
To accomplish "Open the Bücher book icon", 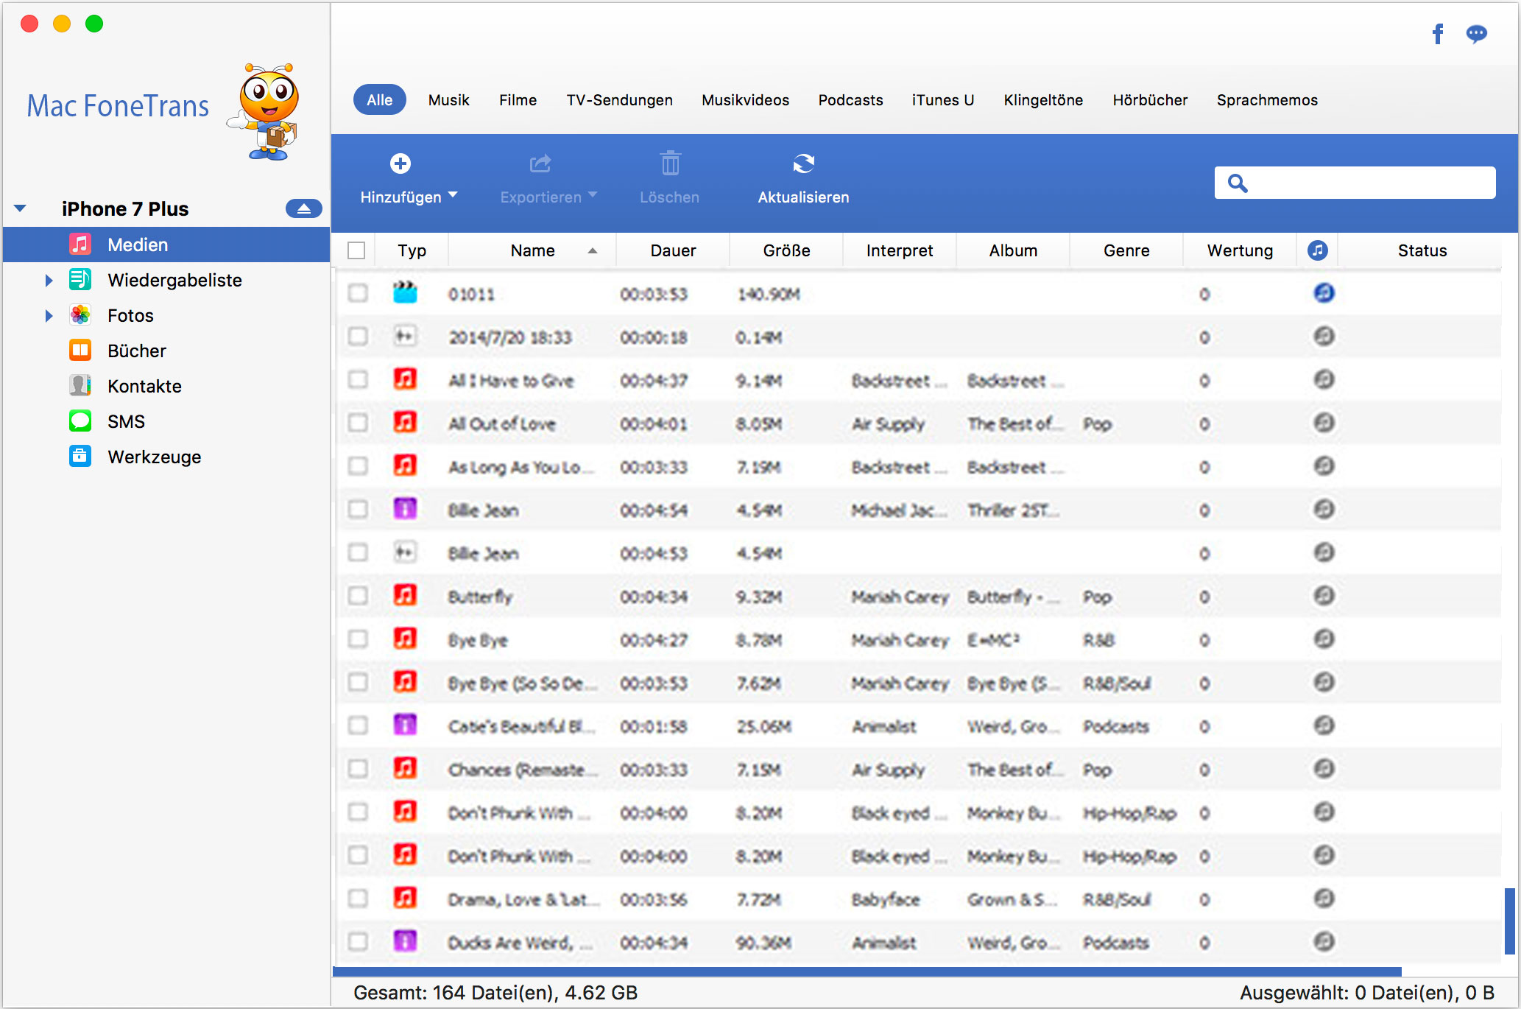I will (80, 351).
